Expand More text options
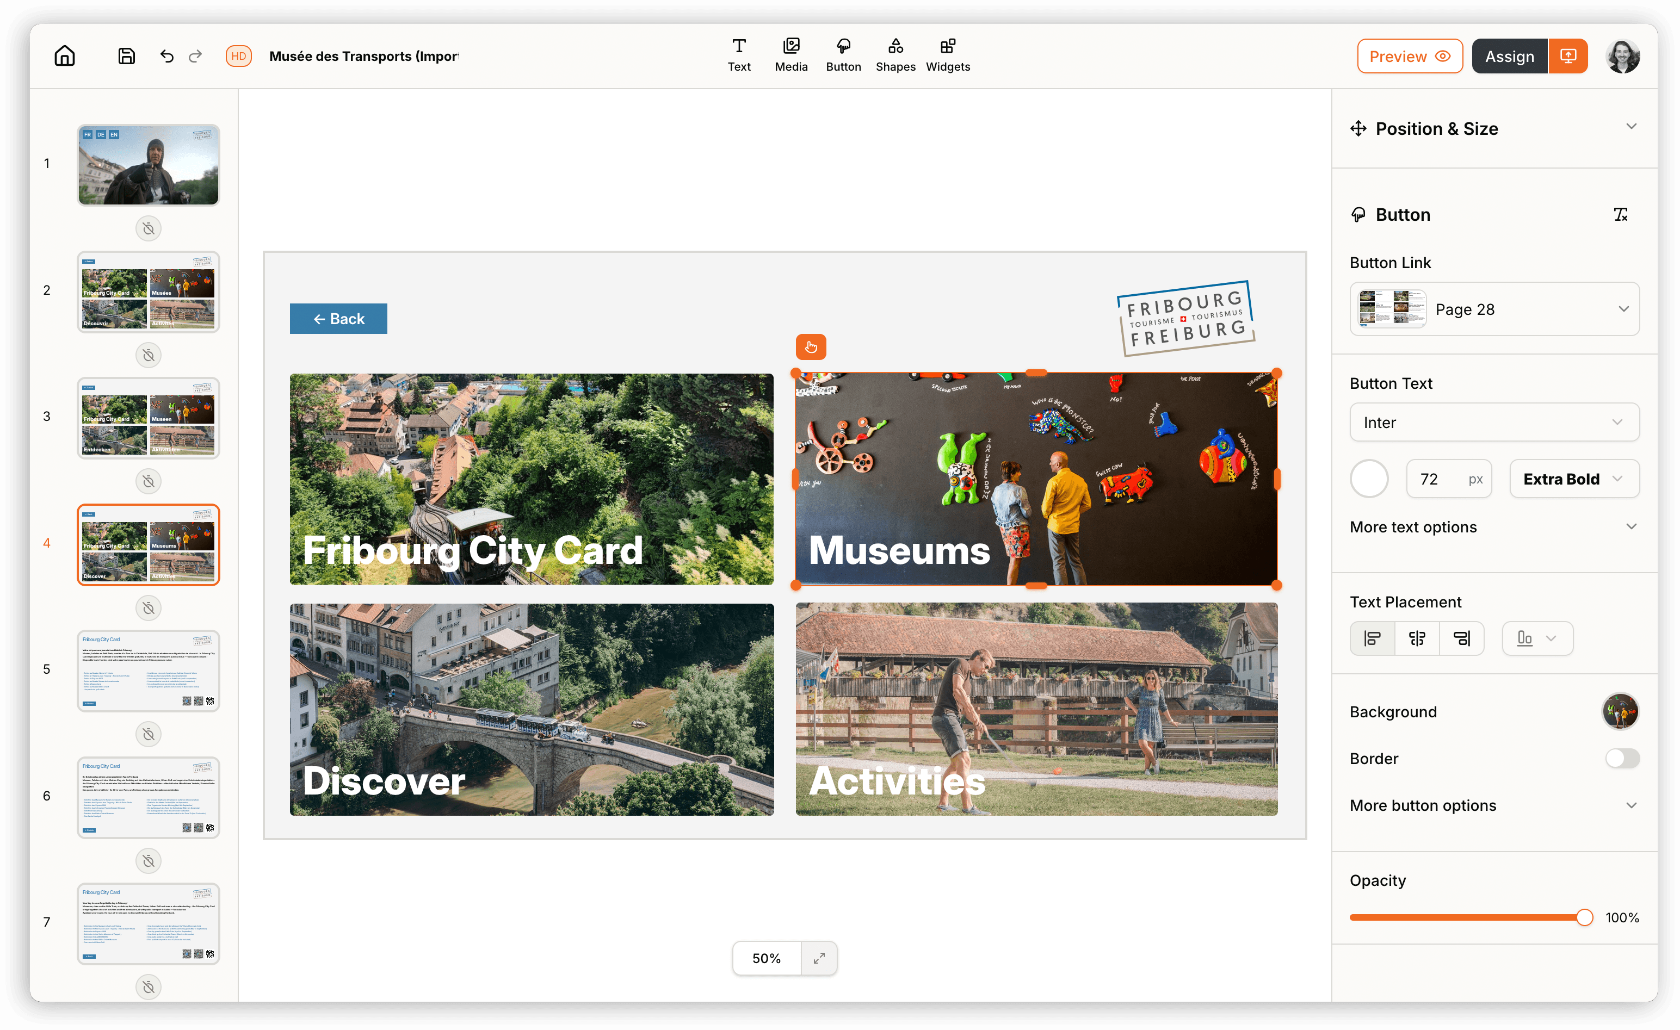This screenshot has height=1030, width=1680. point(1494,527)
